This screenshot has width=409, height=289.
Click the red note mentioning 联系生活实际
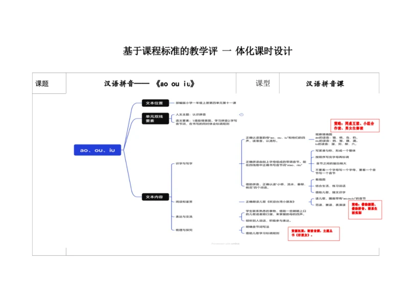pyautogui.click(x=365, y=209)
